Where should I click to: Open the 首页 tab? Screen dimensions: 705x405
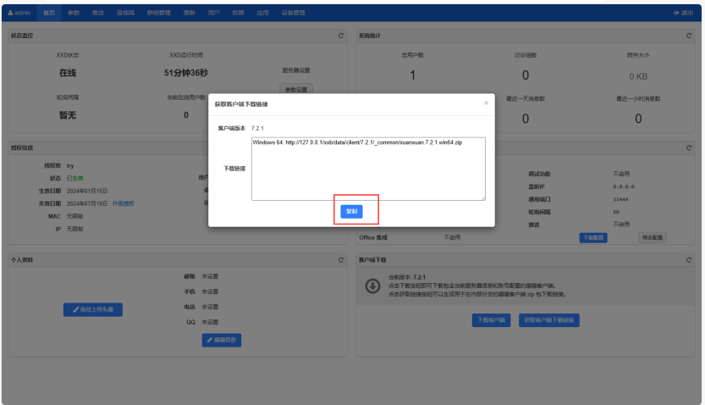pos(50,13)
